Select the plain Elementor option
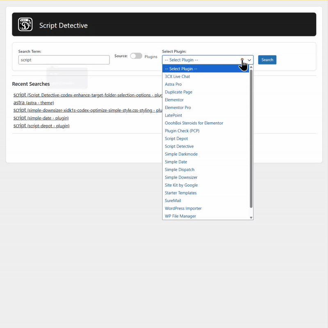 tap(206, 100)
